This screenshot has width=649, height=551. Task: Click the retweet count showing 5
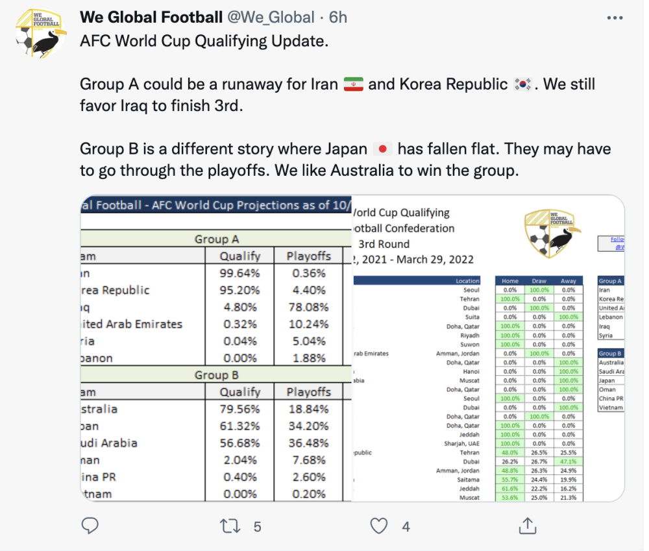257,526
